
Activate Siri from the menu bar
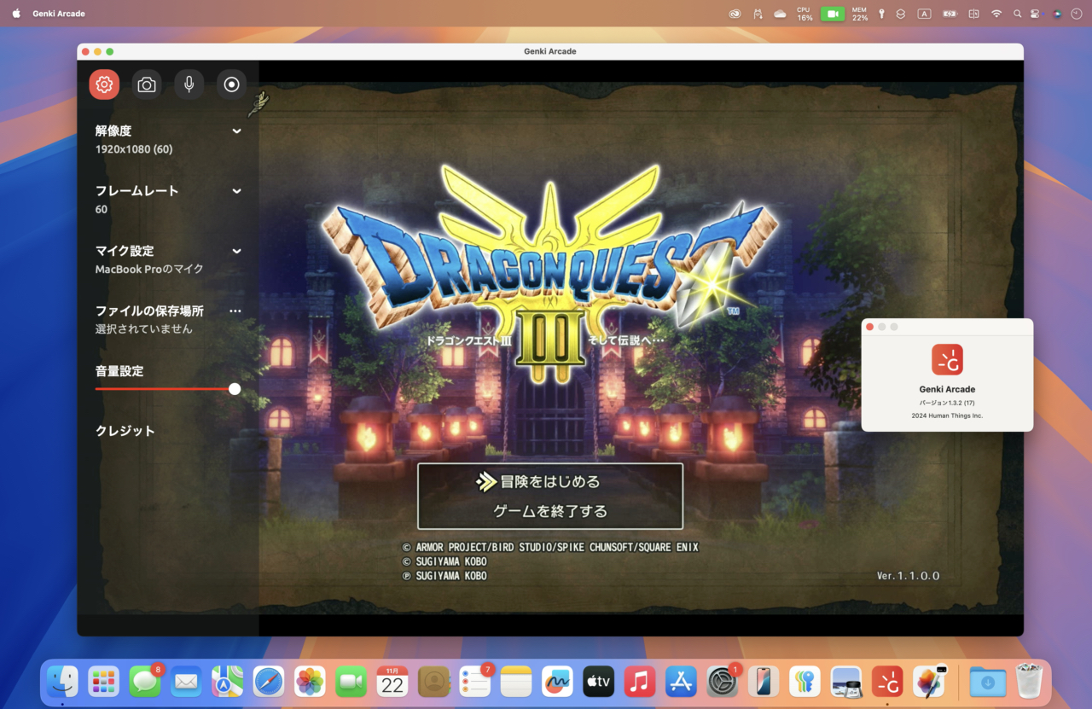pyautogui.click(x=1057, y=14)
